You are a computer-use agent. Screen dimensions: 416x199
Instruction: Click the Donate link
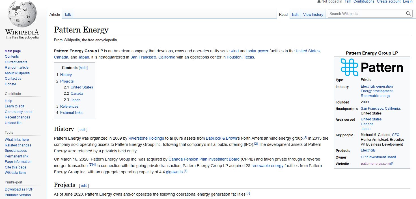(x=10, y=84)
